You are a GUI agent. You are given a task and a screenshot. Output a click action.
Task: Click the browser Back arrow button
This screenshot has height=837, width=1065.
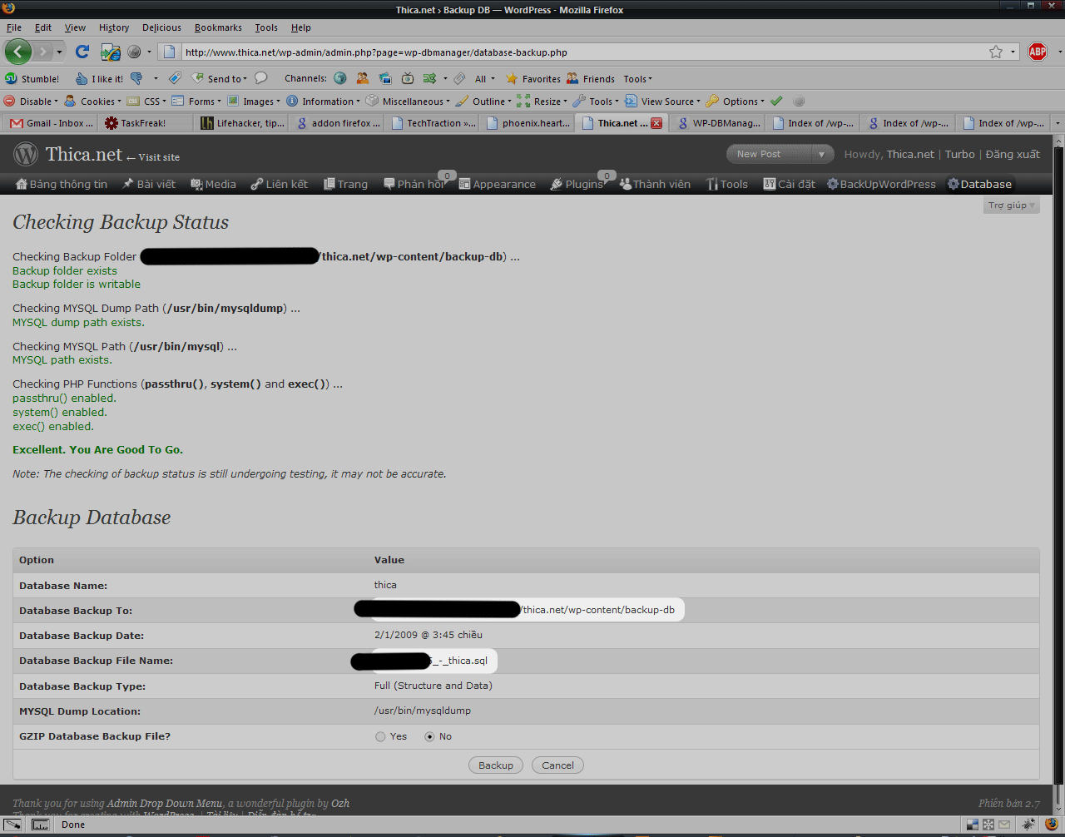pyautogui.click(x=18, y=52)
